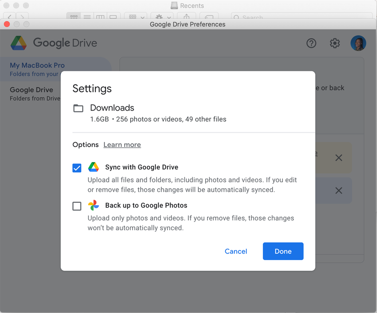Open Google Drive preferences gear icon

(x=335, y=43)
